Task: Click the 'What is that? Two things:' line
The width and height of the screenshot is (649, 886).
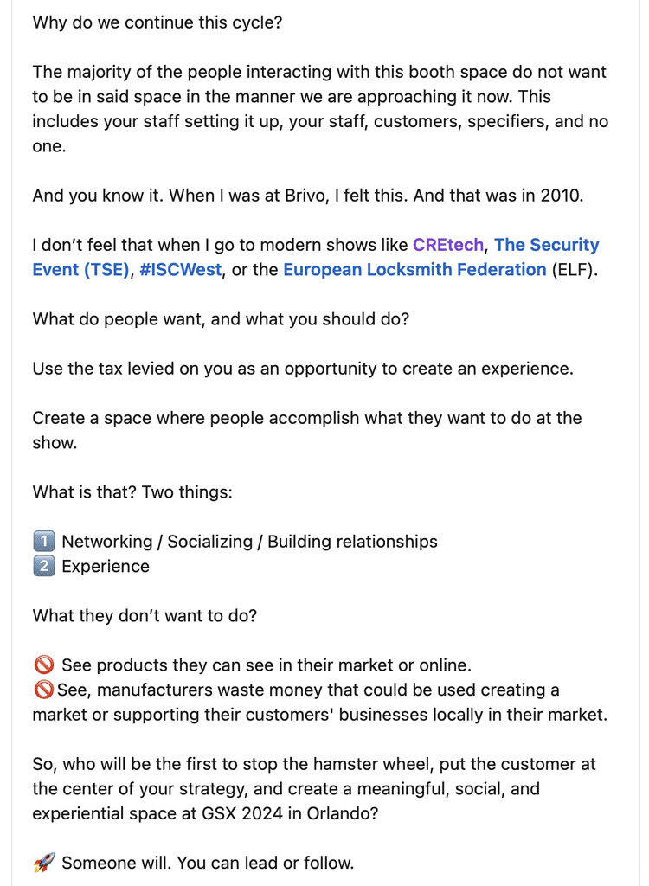Action: (132, 492)
